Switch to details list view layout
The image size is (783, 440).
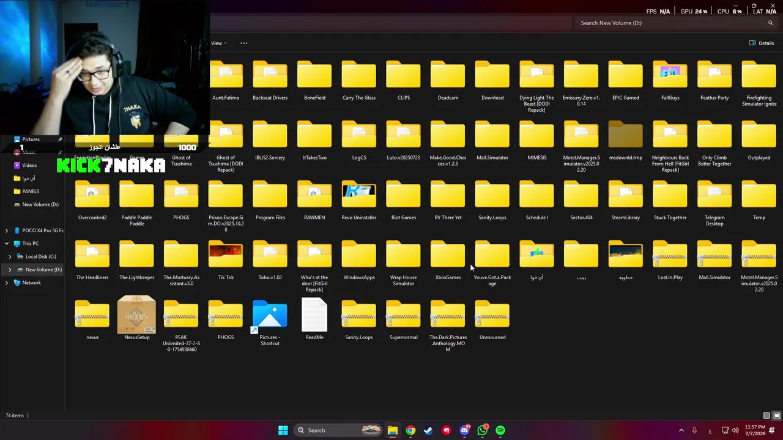766,416
